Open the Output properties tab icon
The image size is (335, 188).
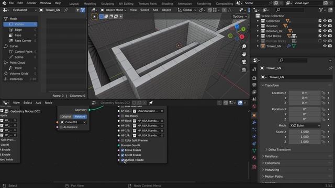tap(254, 85)
